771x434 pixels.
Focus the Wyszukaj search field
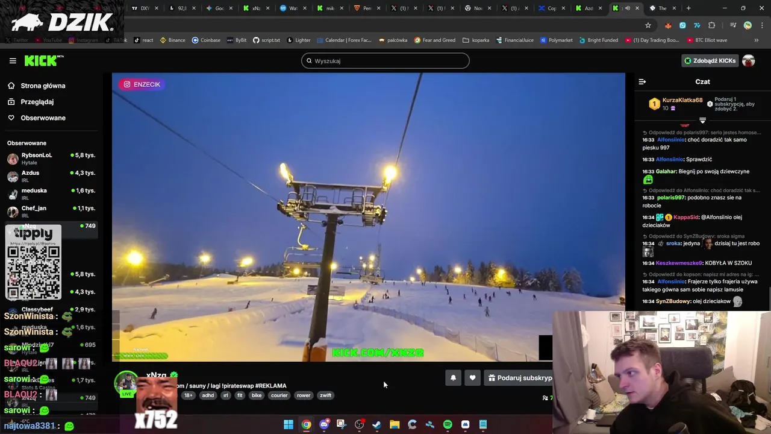tap(385, 61)
